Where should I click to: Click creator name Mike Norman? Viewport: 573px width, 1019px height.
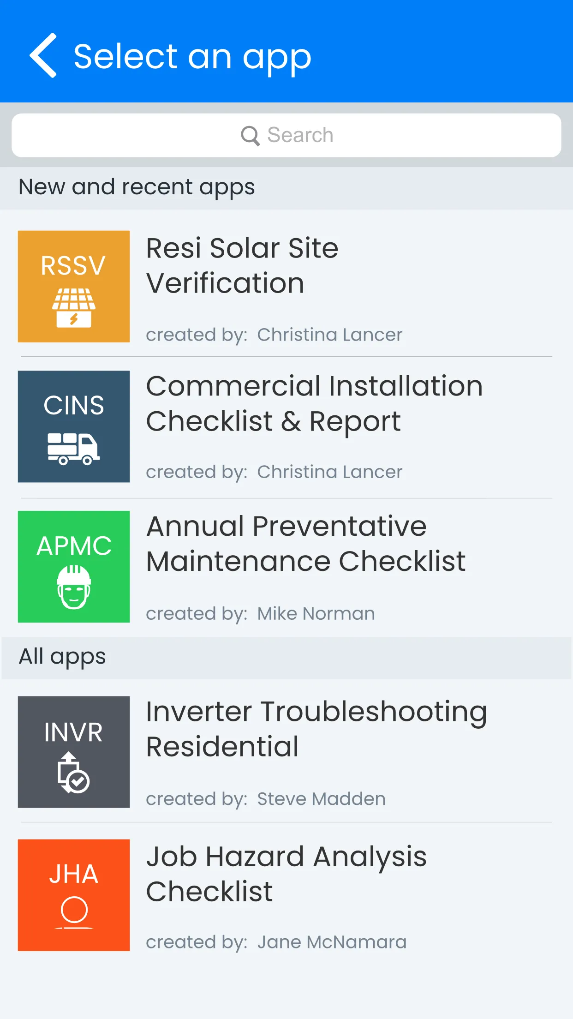(x=316, y=614)
